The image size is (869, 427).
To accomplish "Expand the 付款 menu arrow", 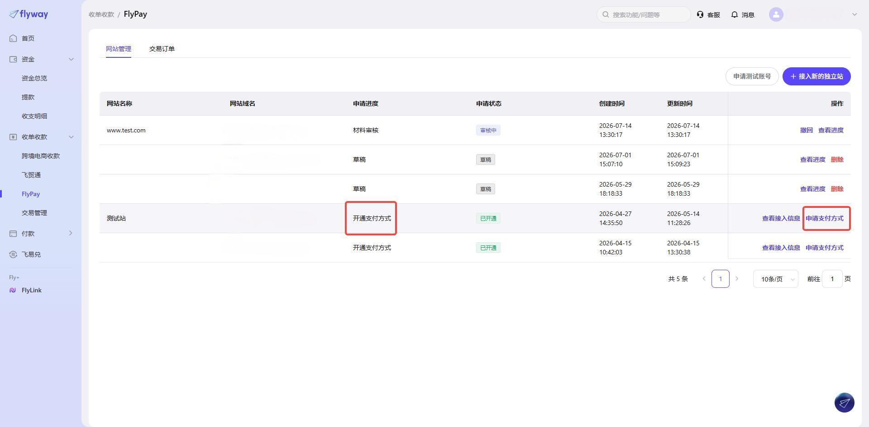I will click(71, 233).
